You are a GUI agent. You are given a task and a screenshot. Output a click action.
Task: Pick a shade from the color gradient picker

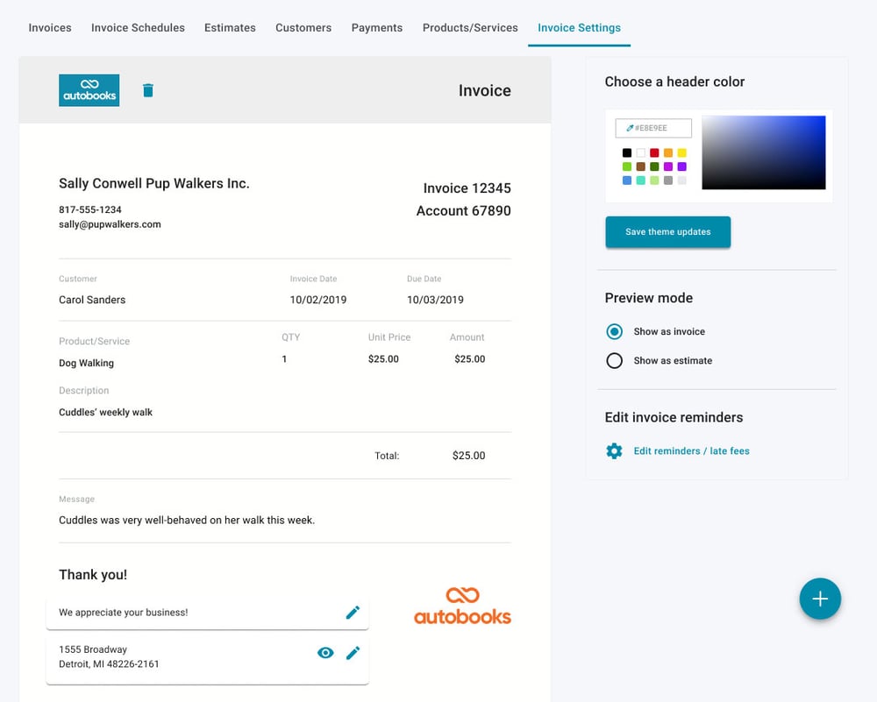click(763, 152)
